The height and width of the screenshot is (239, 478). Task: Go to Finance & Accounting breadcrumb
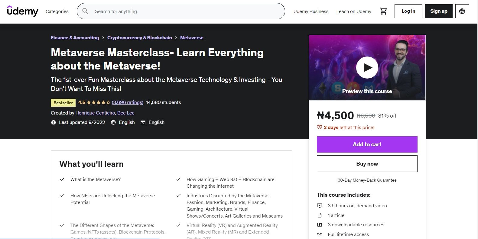click(x=75, y=38)
